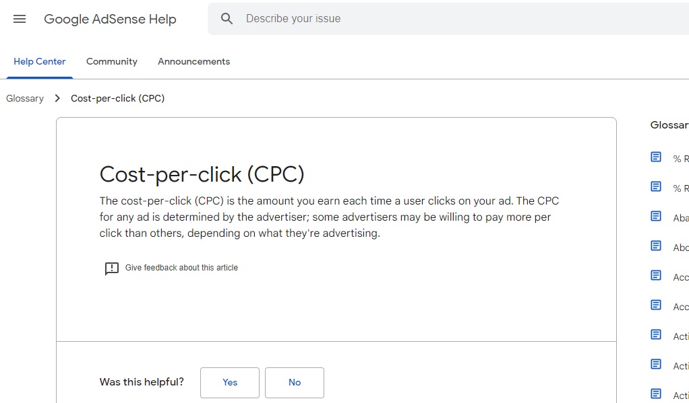Image resolution: width=689 pixels, height=403 pixels.
Task: Open the Community tab
Action: (x=112, y=61)
